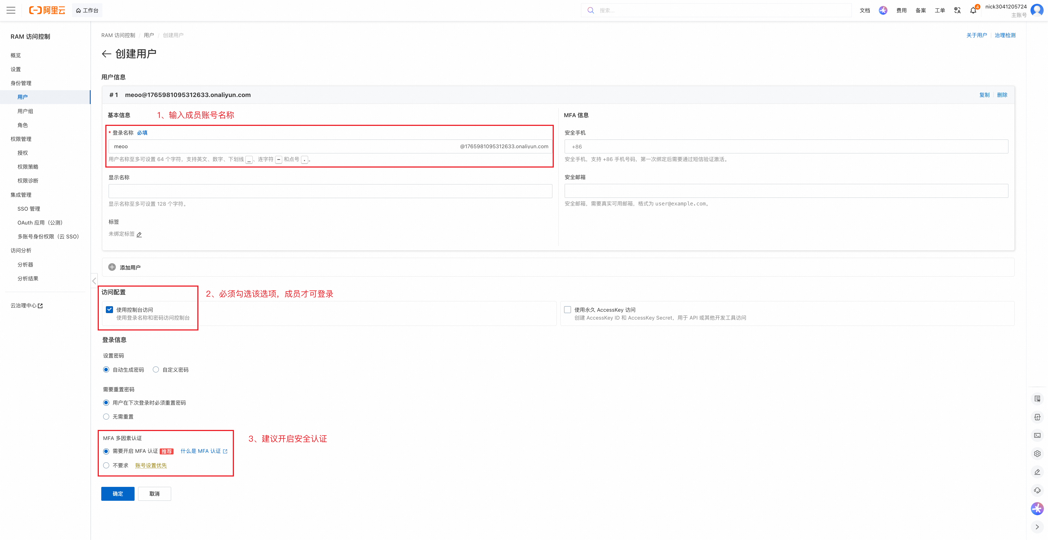The width and height of the screenshot is (1048, 540).
Task: Open 什么是 MFA 认证 help link
Action: click(204, 451)
